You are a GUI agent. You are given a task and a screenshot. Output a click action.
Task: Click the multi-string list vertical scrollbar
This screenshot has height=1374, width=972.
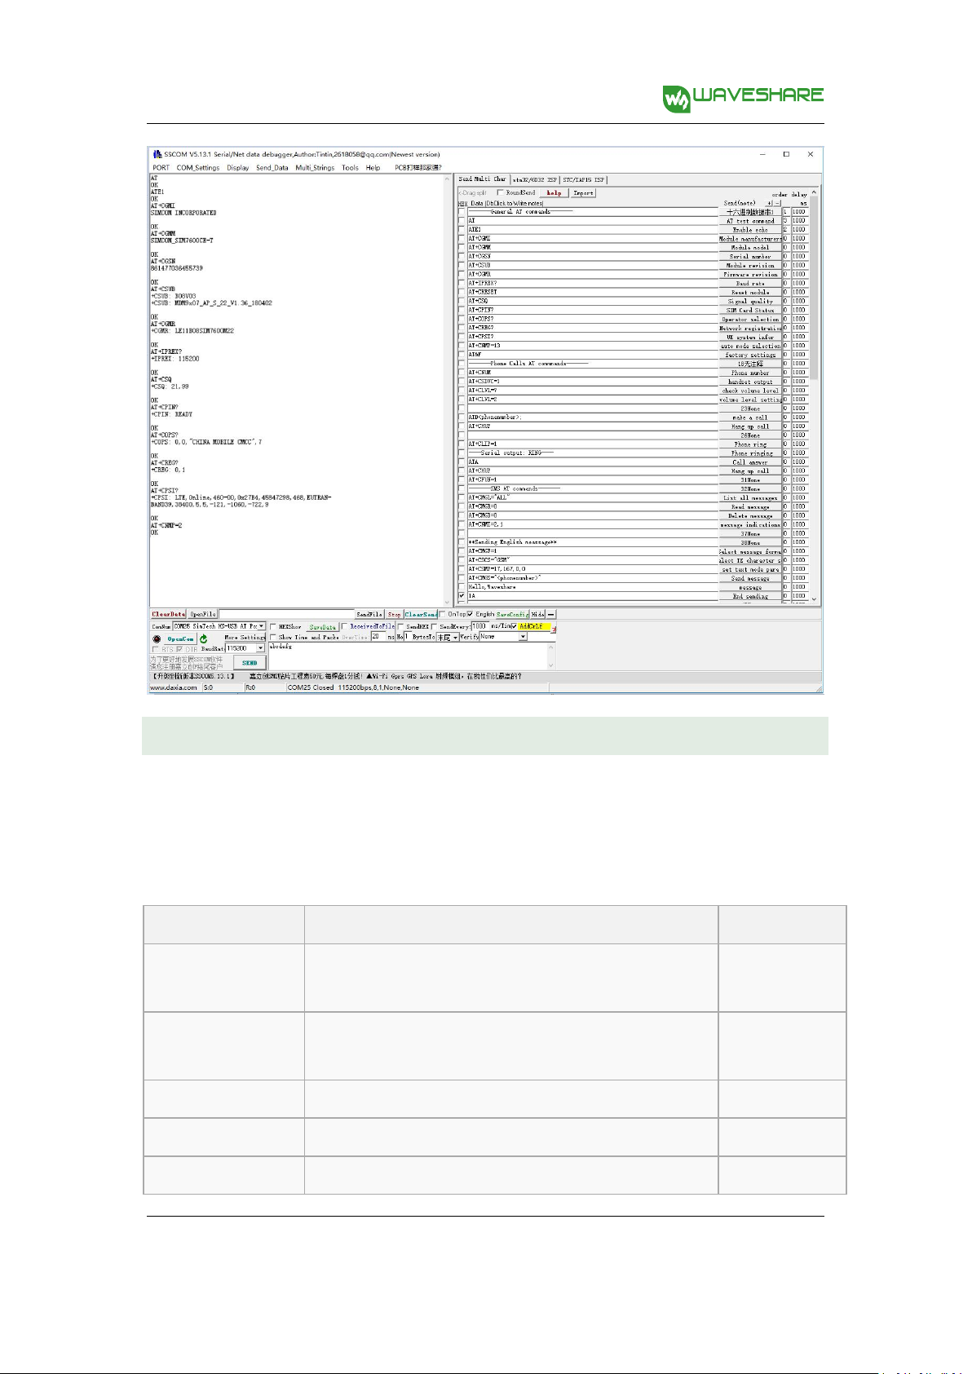click(814, 395)
